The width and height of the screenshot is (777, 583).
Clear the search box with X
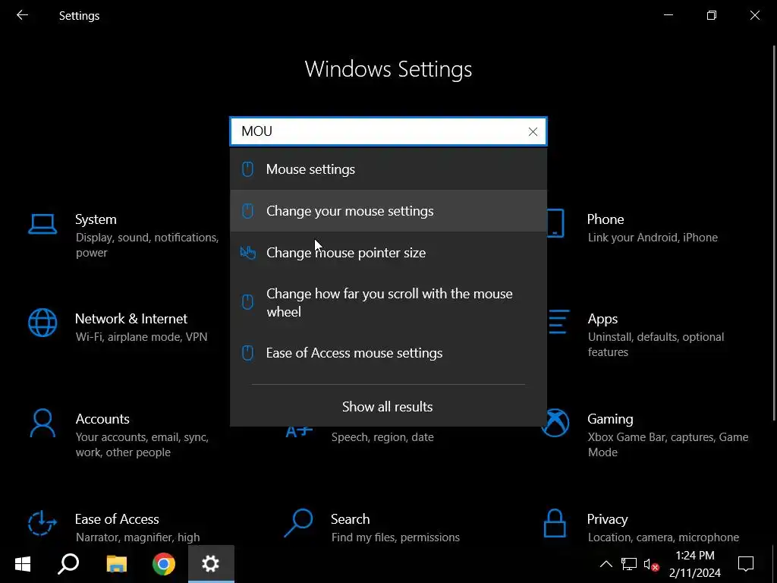point(533,131)
